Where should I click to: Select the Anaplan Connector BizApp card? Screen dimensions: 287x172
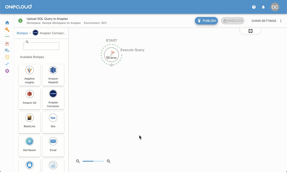pyautogui.click(x=53, y=98)
